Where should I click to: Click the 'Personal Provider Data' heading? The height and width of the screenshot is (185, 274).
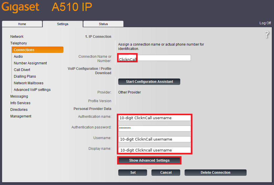(x=92, y=109)
